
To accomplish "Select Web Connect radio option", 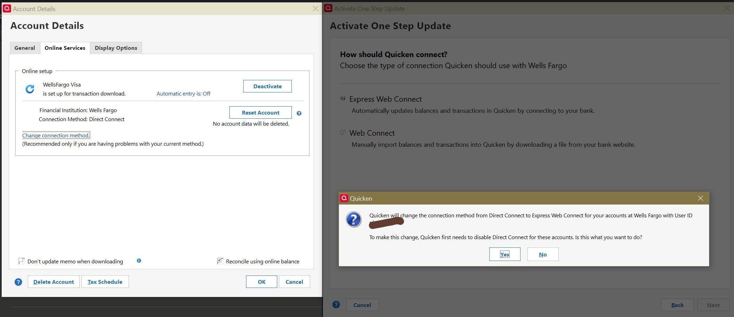I will pos(343,132).
